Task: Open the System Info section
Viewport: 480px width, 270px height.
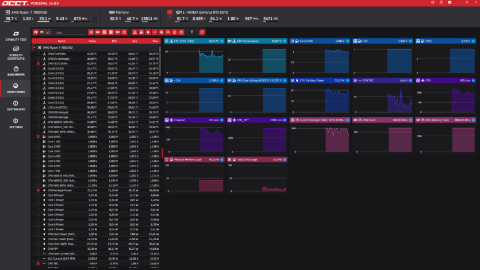Action: coord(16,106)
